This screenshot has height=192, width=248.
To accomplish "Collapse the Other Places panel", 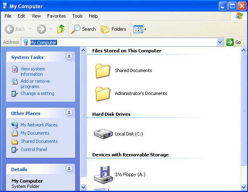I will click(x=69, y=113).
